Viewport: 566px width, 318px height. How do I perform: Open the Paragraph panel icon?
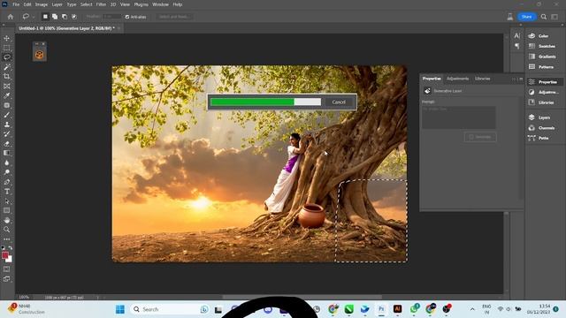516,46
